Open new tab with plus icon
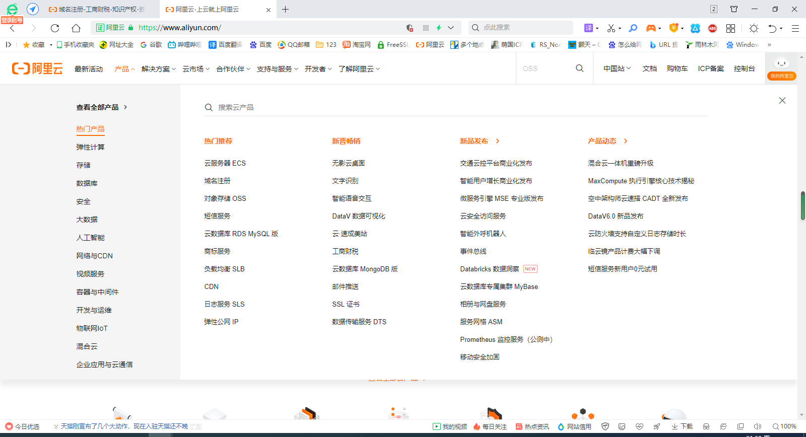 (286, 10)
